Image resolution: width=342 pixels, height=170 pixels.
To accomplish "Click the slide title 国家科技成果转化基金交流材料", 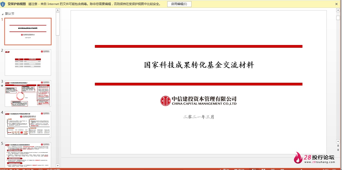I will [x=199, y=65].
